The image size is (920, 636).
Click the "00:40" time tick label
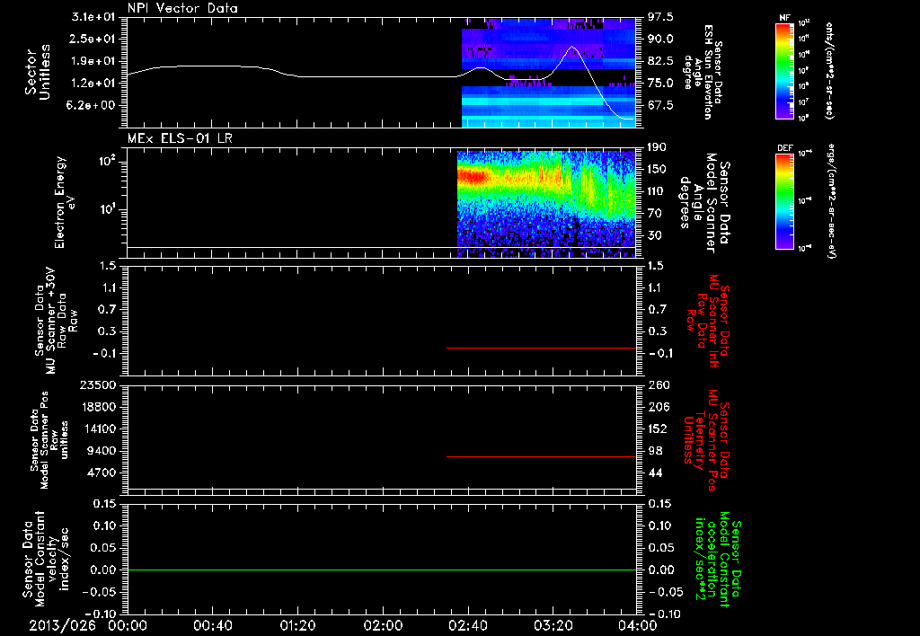coord(212,625)
